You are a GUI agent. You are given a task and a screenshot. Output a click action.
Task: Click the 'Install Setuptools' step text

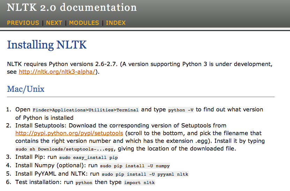[x=41, y=126]
